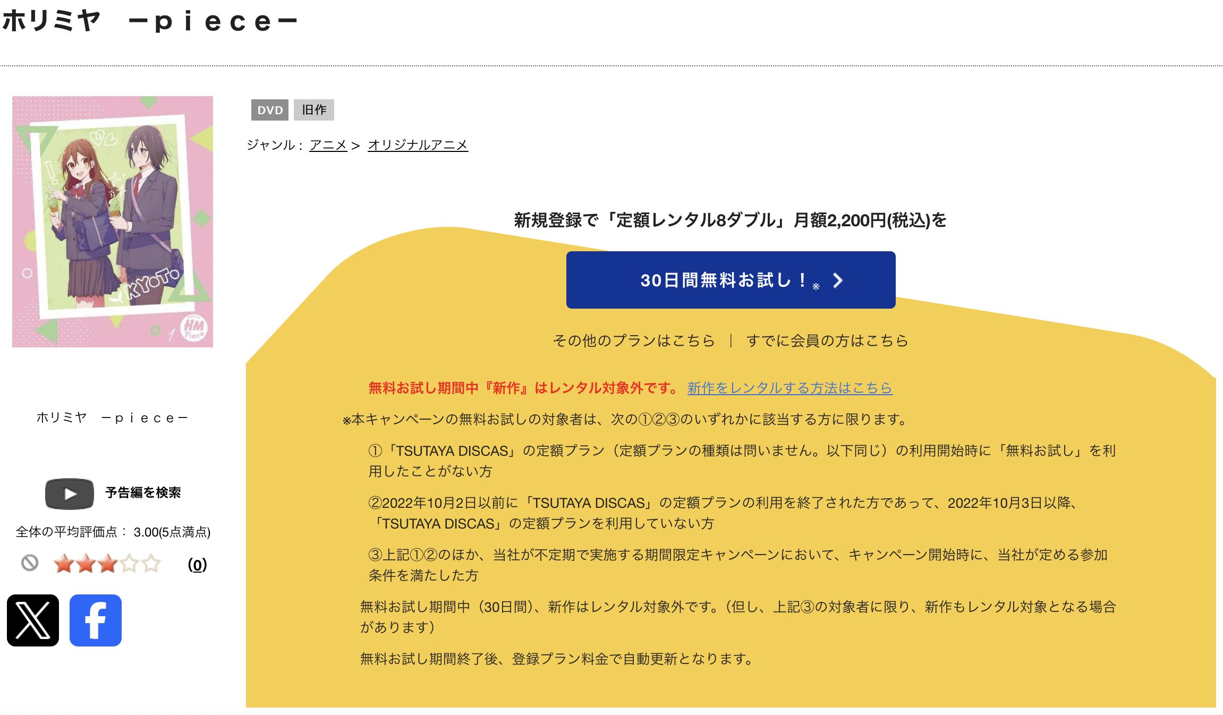Click the title caption under the cover image
This screenshot has height=715, width=1223.
click(x=112, y=418)
